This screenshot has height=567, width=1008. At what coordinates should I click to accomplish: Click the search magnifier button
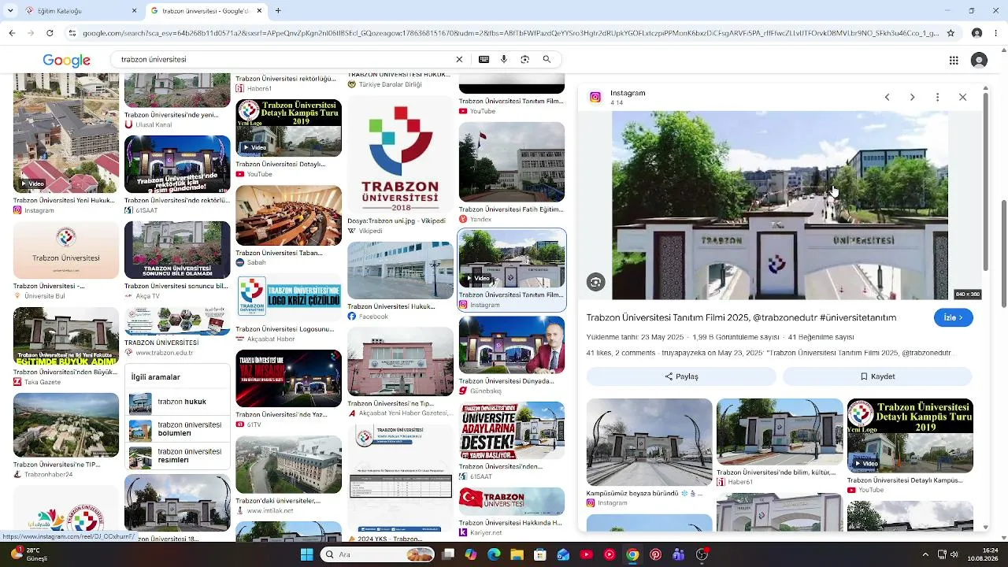547,60
